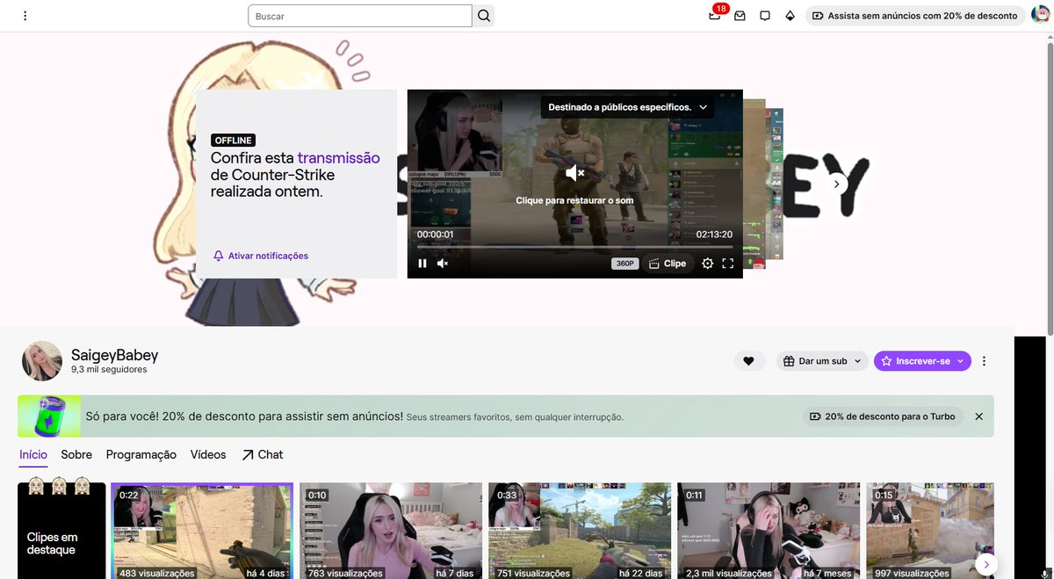Dismiss the Turbo discount banner
The width and height of the screenshot is (1054, 579).
[978, 416]
